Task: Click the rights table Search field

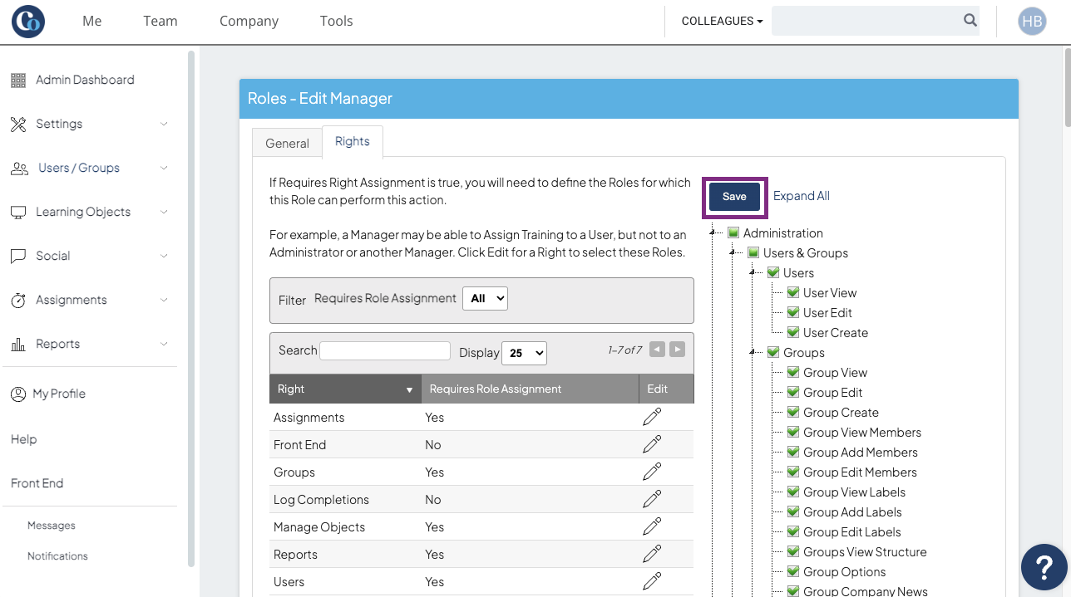Action: (x=385, y=350)
